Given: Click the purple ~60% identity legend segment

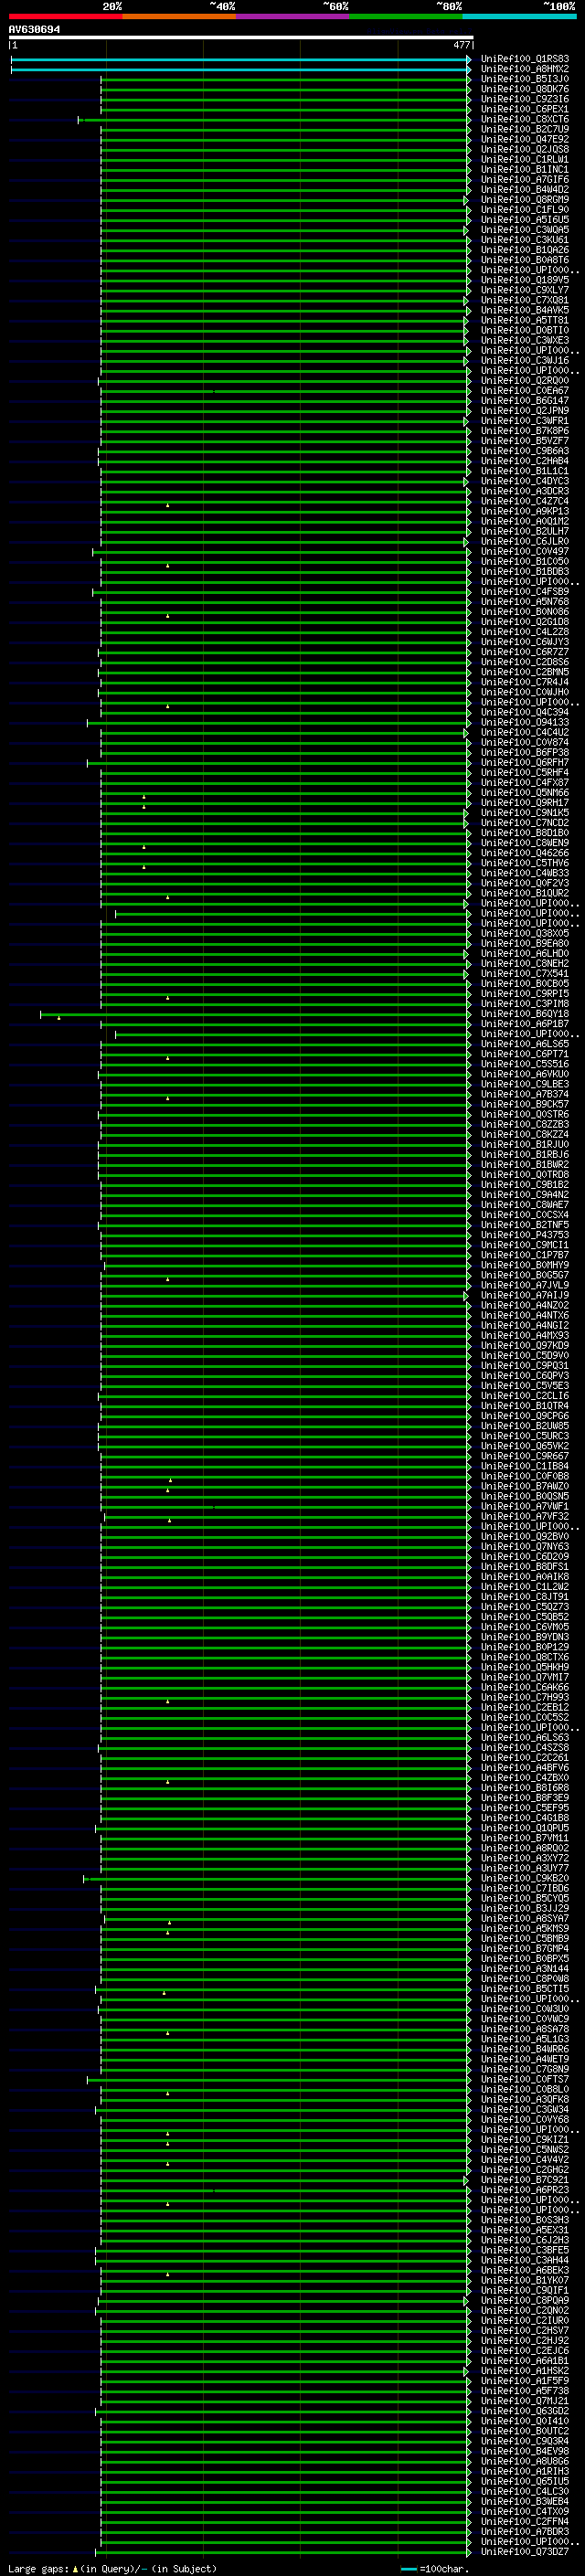Looking at the screenshot, I should 292,16.
